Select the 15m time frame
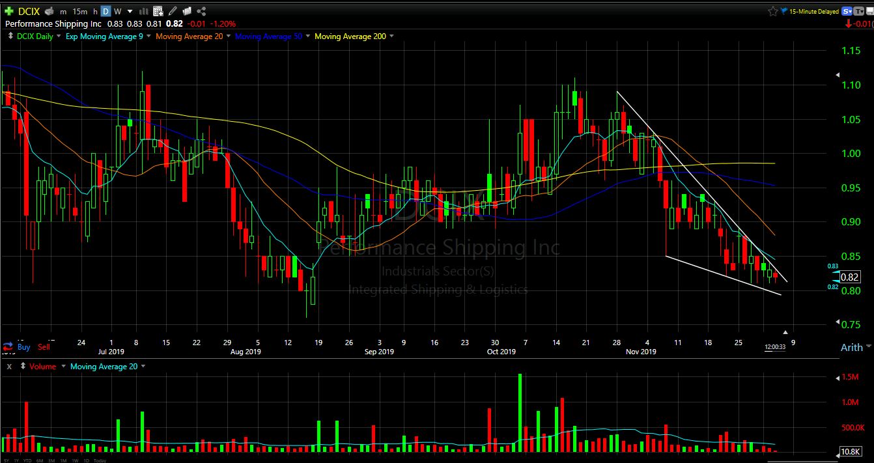 pos(80,12)
